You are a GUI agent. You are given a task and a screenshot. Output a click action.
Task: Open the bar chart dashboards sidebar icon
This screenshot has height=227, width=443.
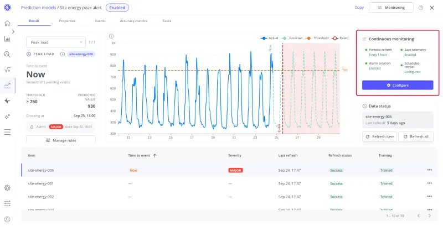point(7,39)
